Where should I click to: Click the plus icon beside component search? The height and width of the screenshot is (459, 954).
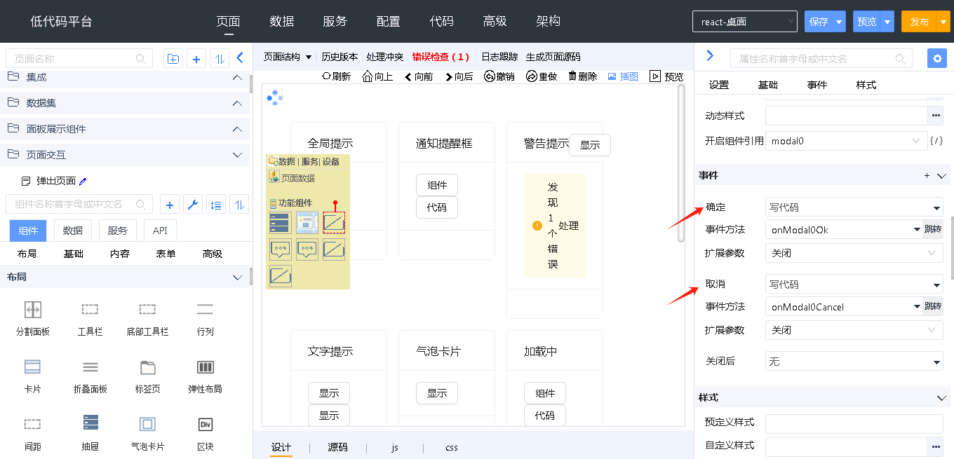tap(168, 205)
